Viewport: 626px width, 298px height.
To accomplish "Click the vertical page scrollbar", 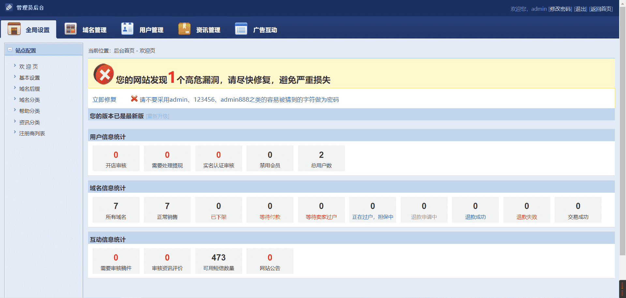I will tap(622, 130).
